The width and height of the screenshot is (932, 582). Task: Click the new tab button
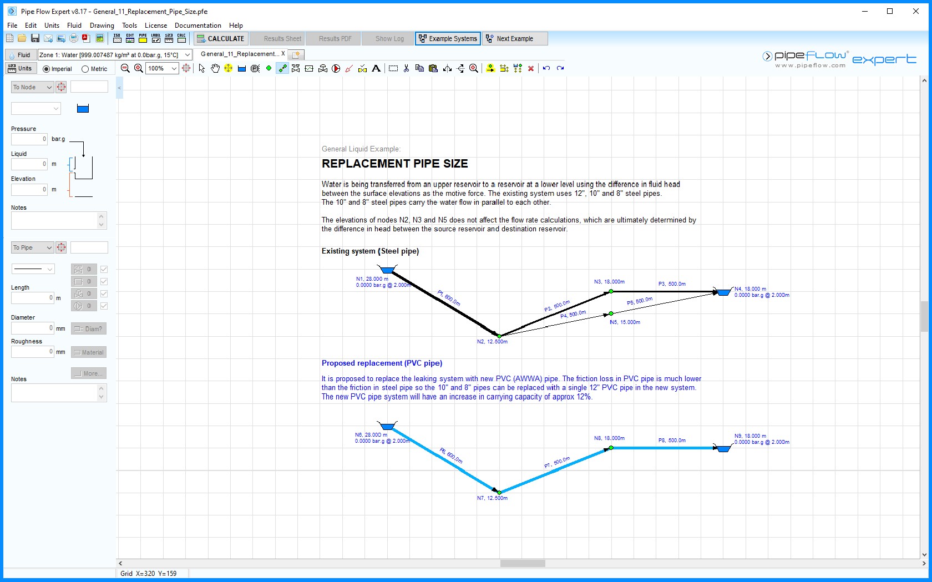click(x=296, y=54)
